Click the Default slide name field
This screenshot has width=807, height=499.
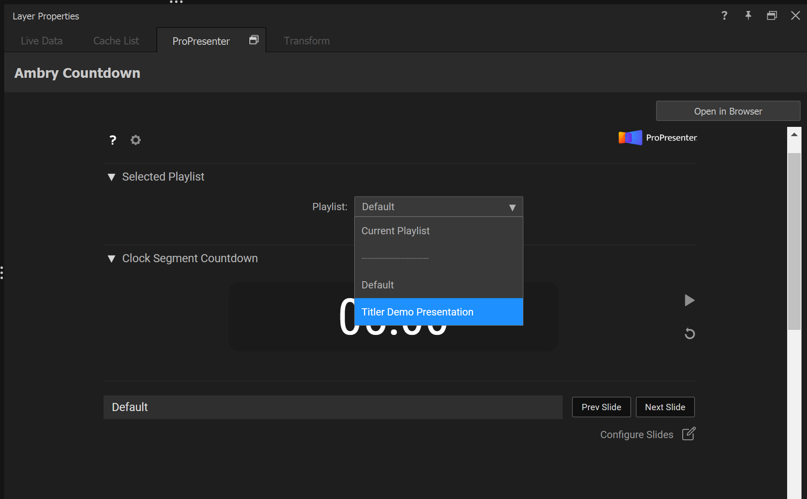click(332, 407)
